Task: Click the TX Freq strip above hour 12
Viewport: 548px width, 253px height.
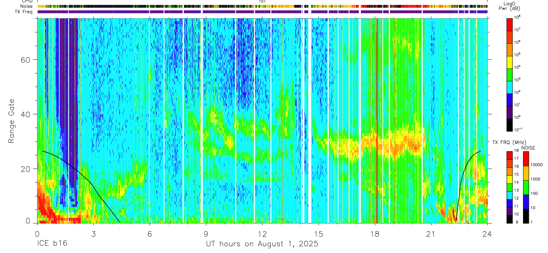Action: tap(262, 12)
